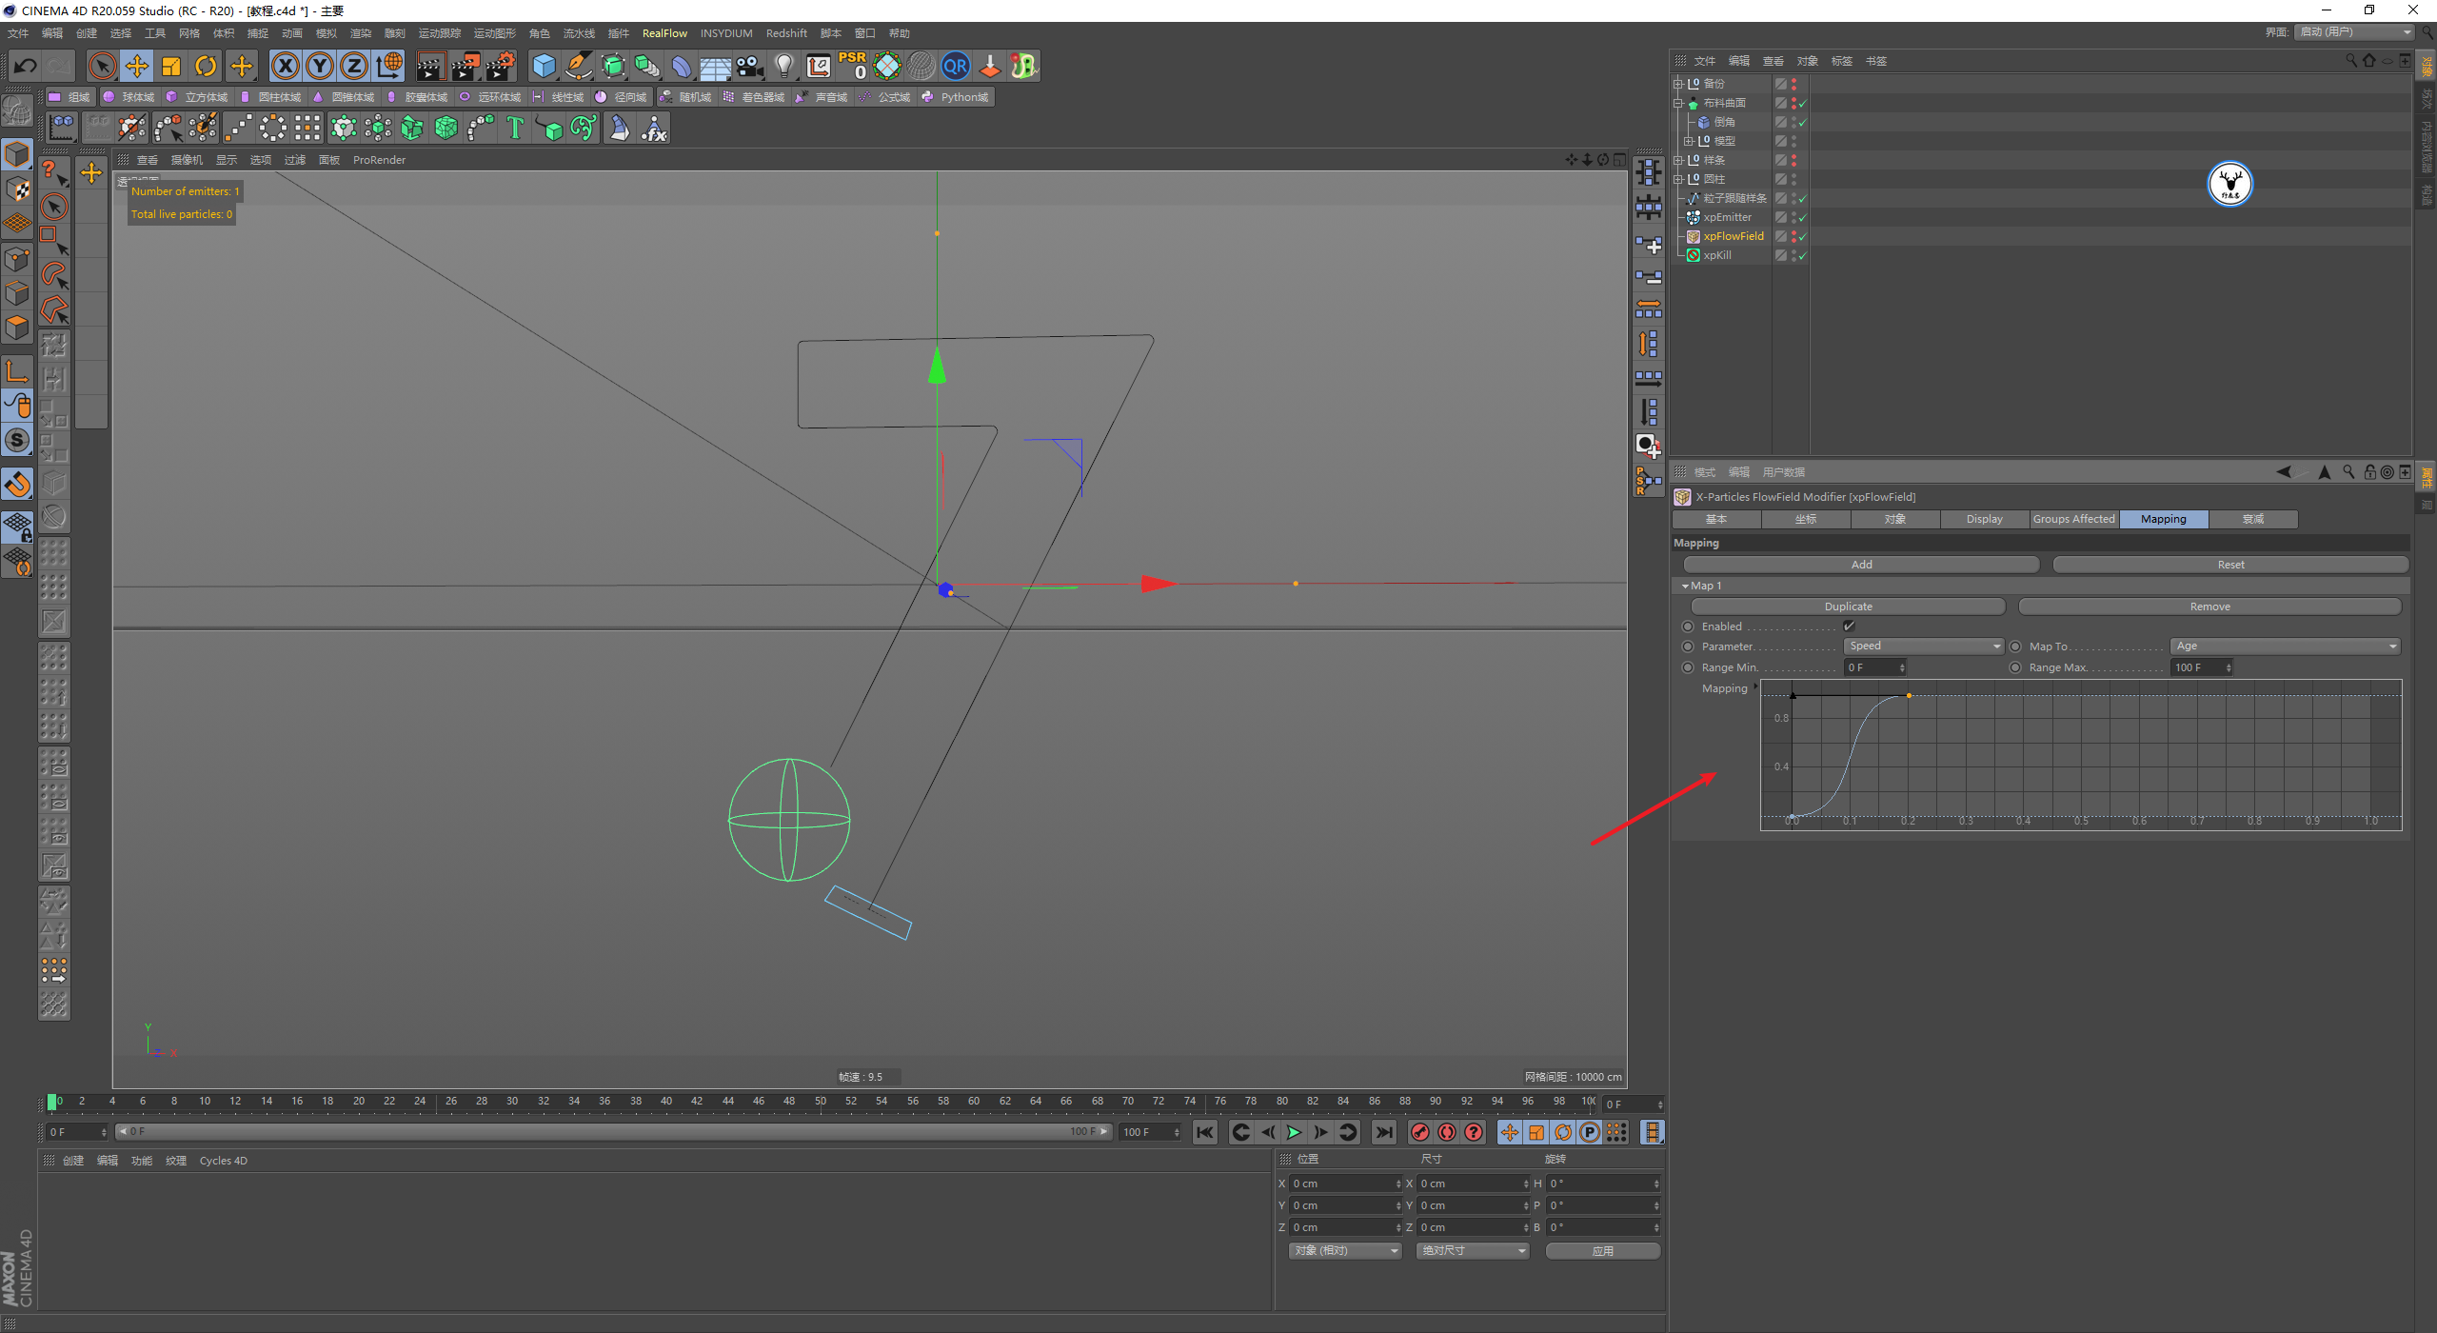Open the Map To Age dropdown
Viewport: 2437px width, 1333px height.
click(2285, 647)
